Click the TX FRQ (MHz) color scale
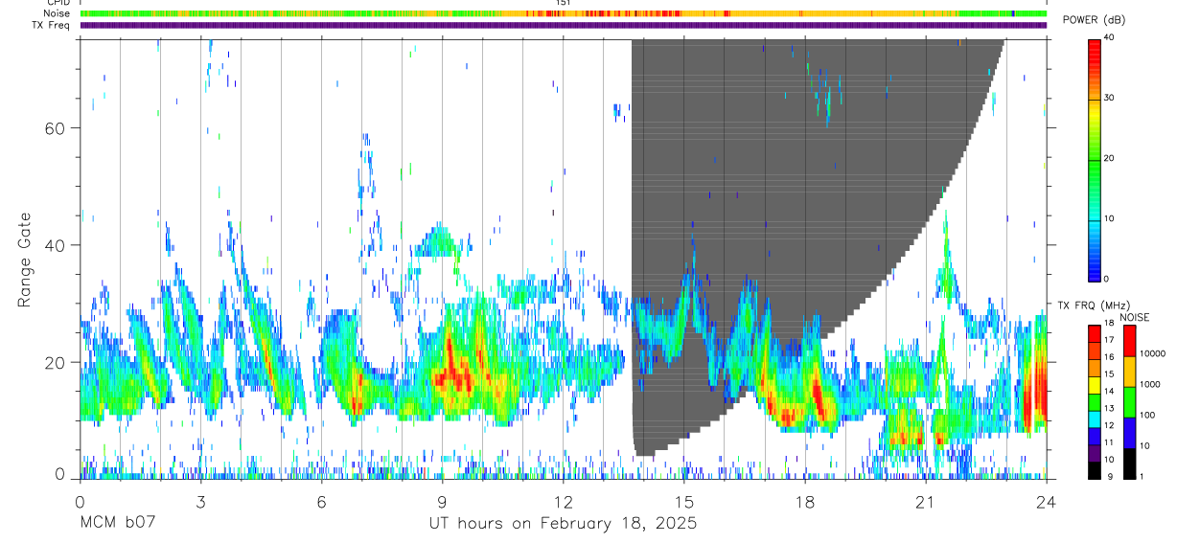 (x=1095, y=401)
